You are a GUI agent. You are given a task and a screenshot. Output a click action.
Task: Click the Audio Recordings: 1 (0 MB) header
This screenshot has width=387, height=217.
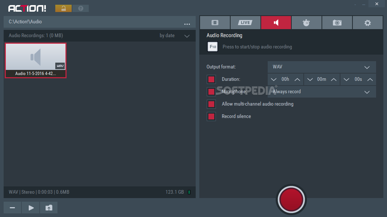(x=36, y=36)
